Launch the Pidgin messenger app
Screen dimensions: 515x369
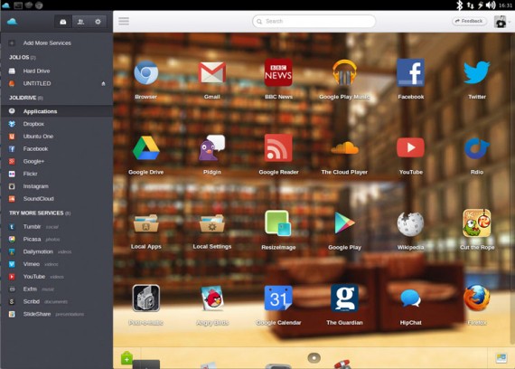tap(211, 147)
